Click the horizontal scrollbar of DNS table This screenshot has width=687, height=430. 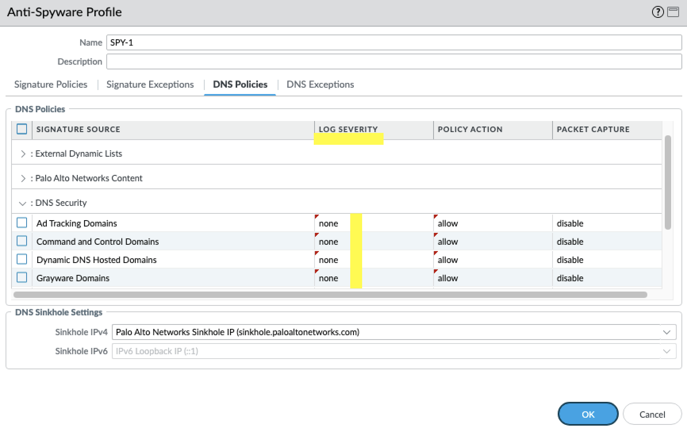coord(330,295)
